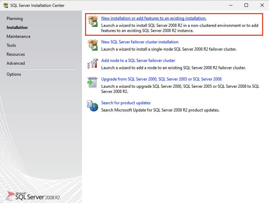Open the Tools category
The width and height of the screenshot is (269, 203).
(x=11, y=45)
